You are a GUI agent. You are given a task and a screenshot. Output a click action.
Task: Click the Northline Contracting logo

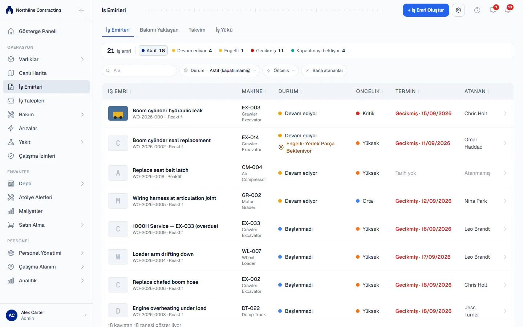(x=9, y=10)
